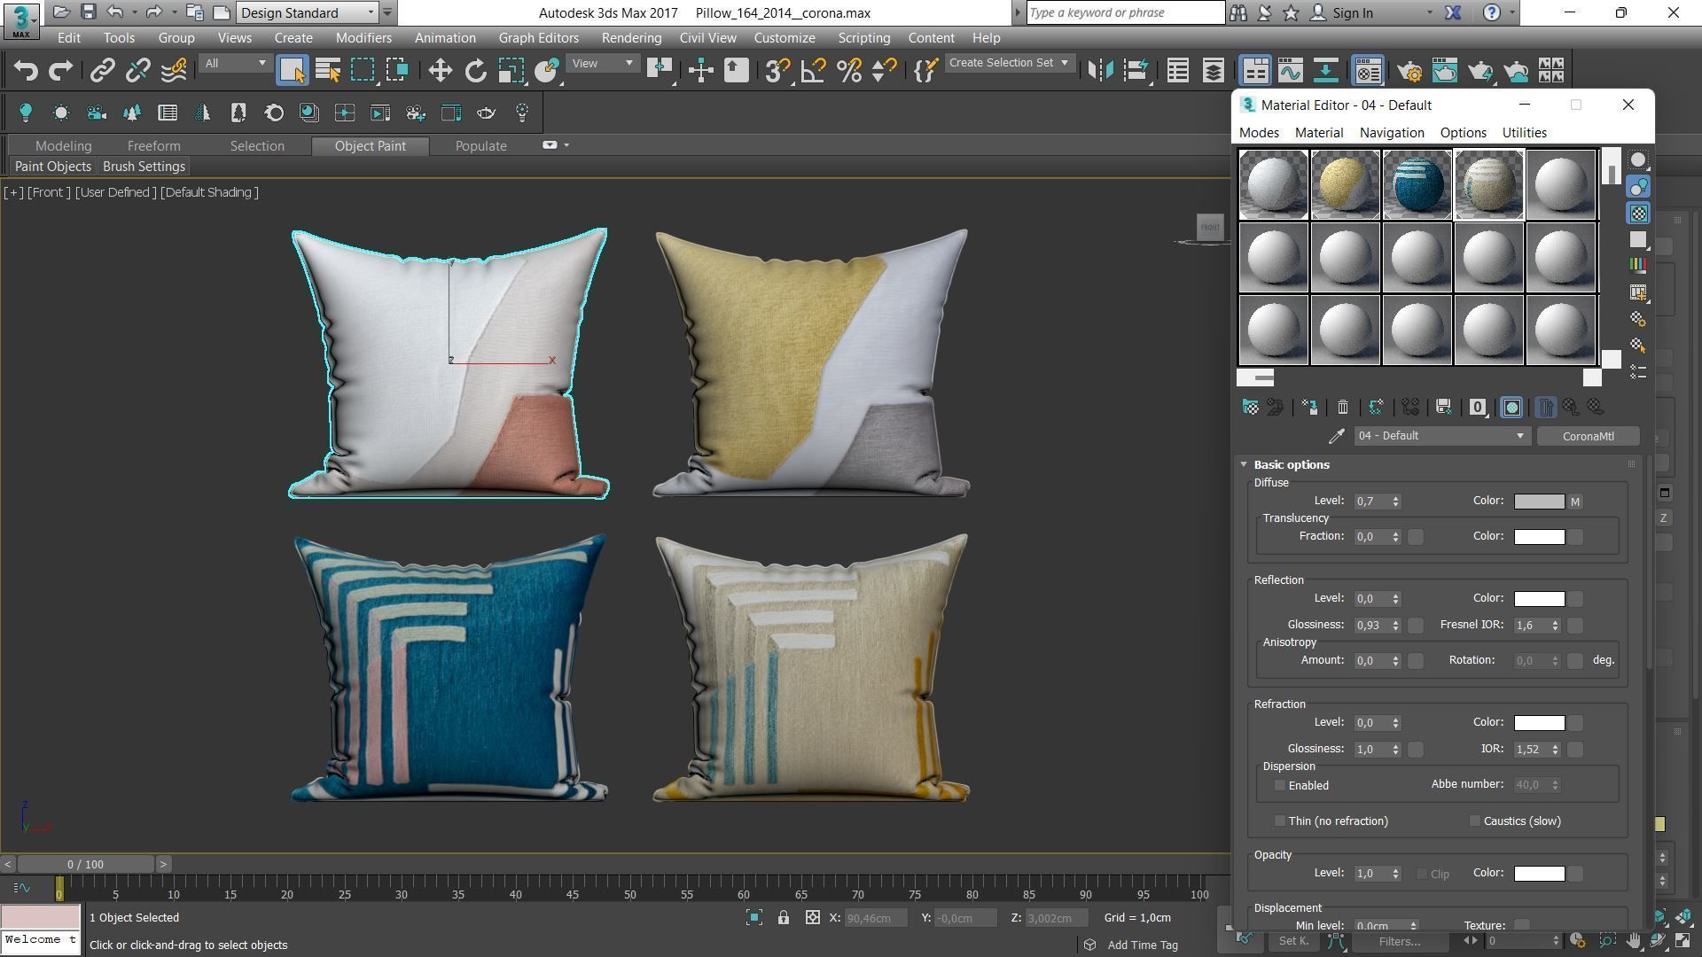This screenshot has height=957, width=1702.
Task: Open selection filter All dropdown
Action: coord(235,64)
